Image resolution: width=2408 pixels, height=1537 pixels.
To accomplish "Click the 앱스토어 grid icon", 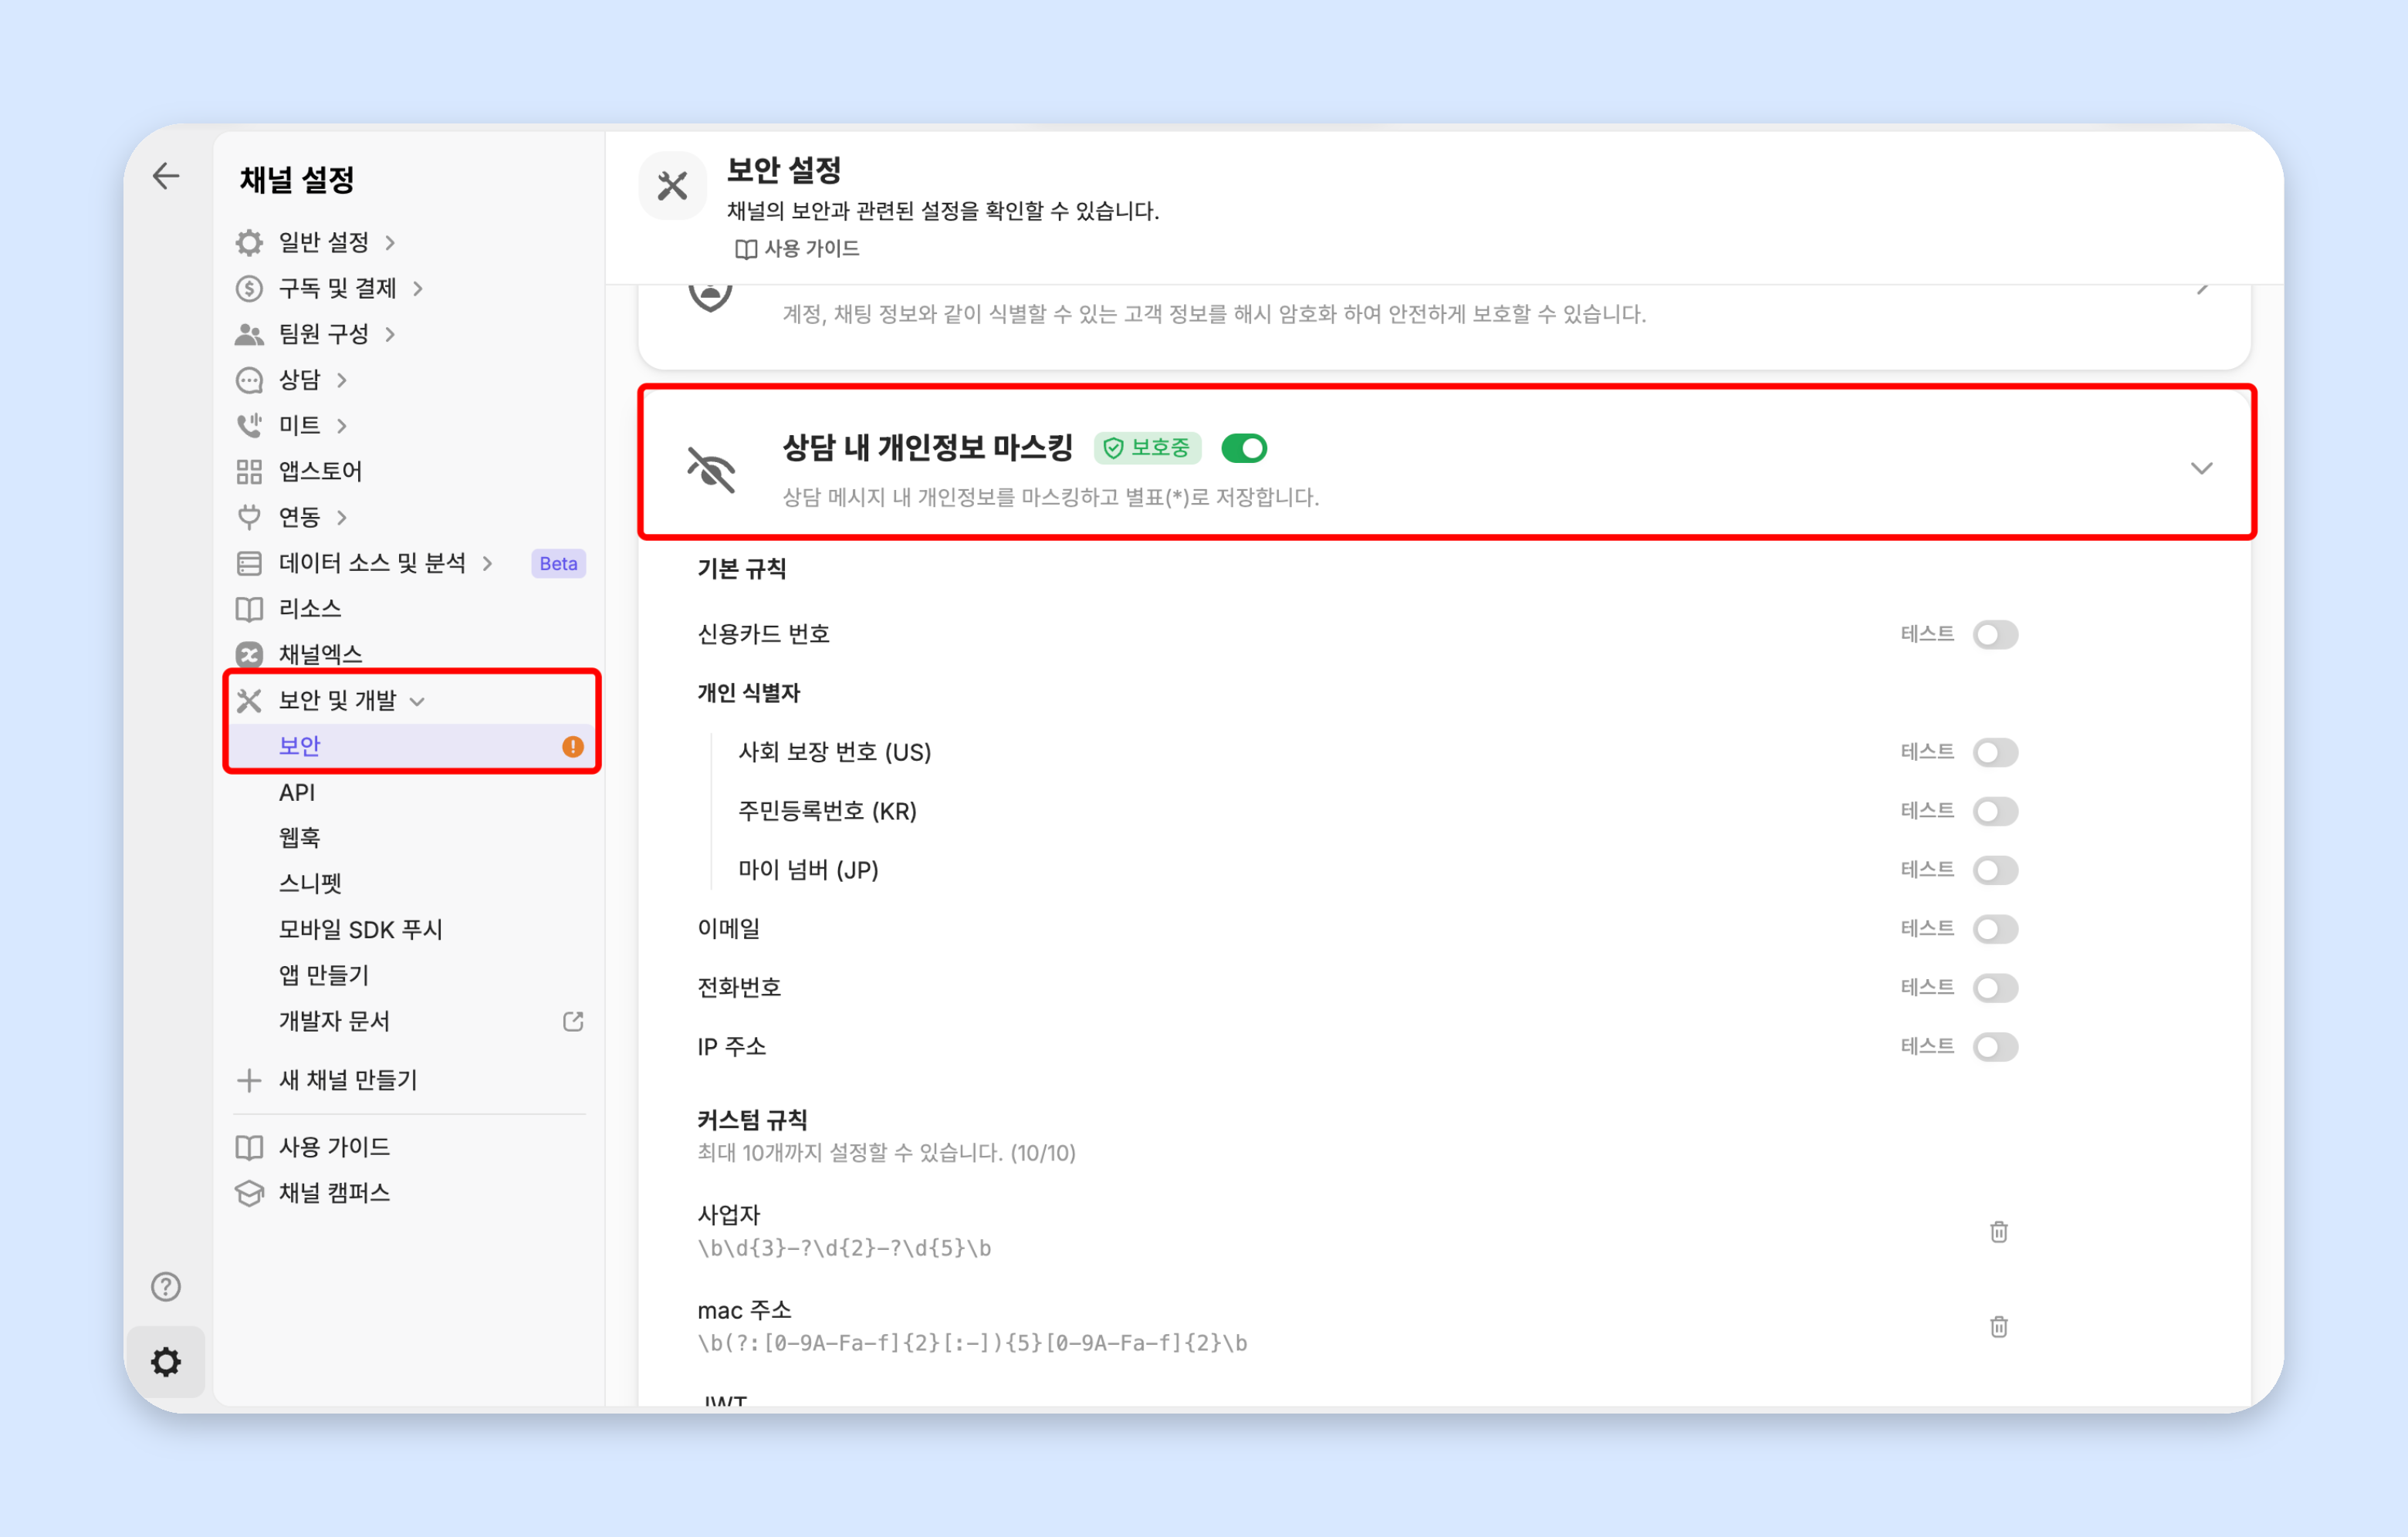I will [249, 471].
